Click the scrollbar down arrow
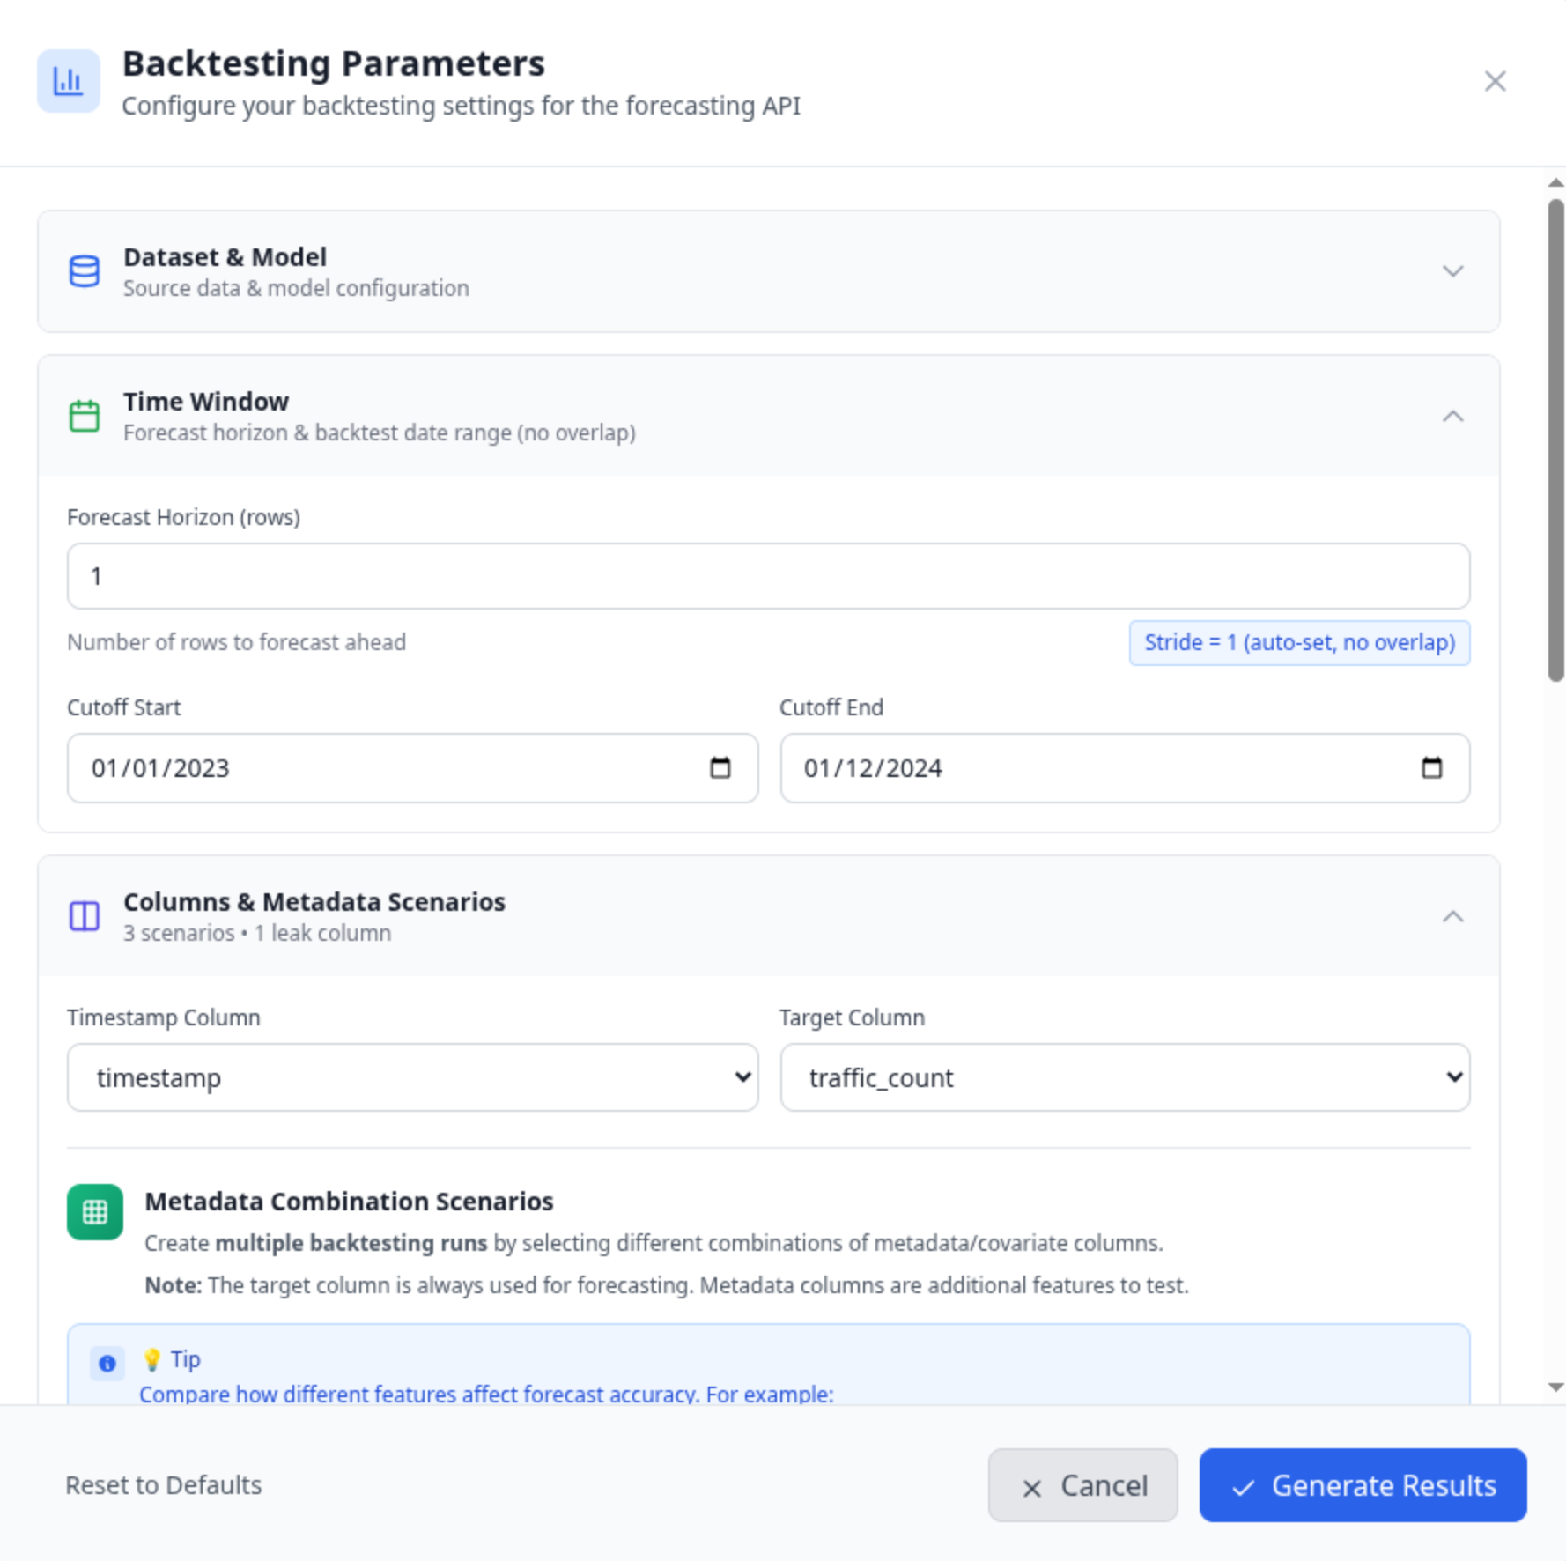 pyautogui.click(x=1556, y=1387)
